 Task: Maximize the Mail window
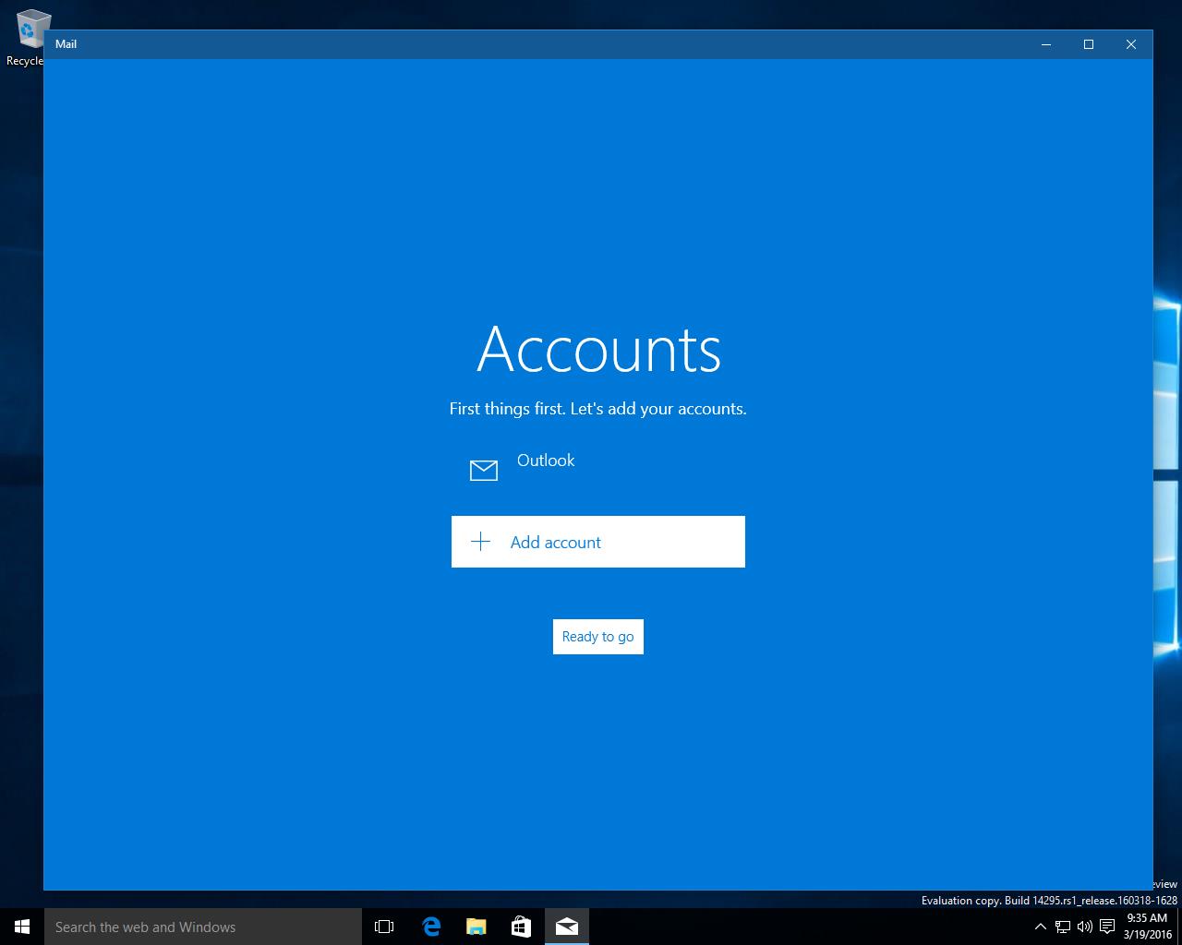pyautogui.click(x=1089, y=44)
